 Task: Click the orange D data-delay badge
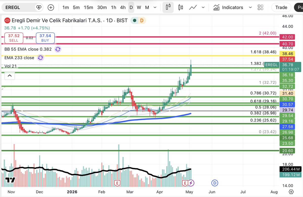click(142, 20)
